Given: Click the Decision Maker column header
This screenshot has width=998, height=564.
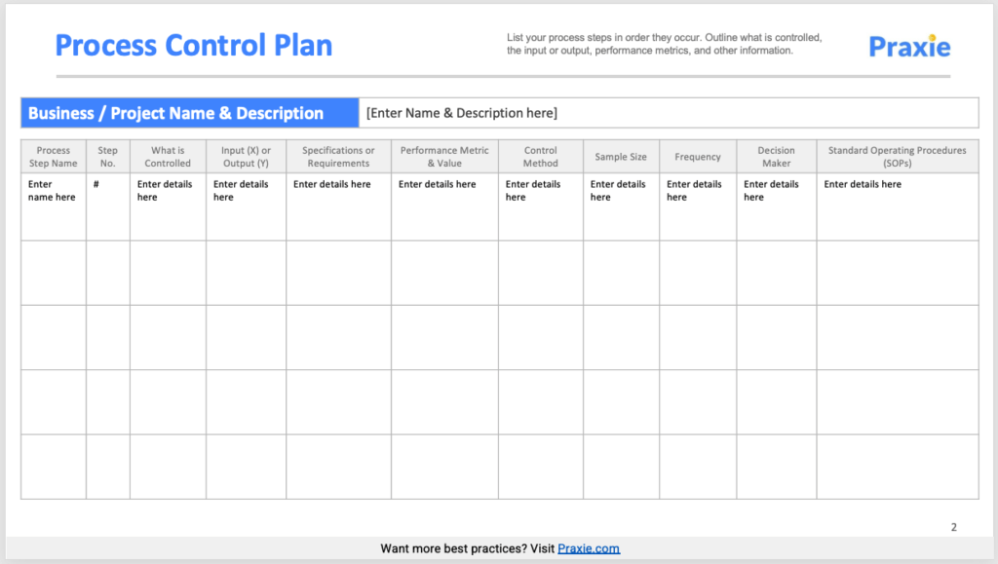Looking at the screenshot, I should (776, 157).
